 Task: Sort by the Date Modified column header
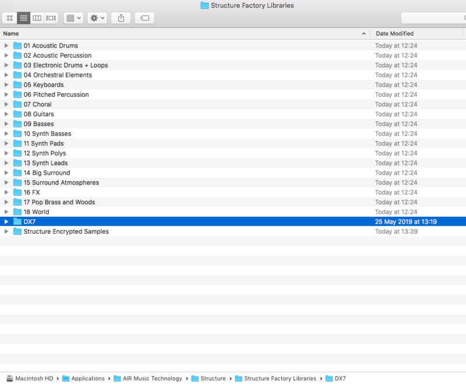[408, 34]
